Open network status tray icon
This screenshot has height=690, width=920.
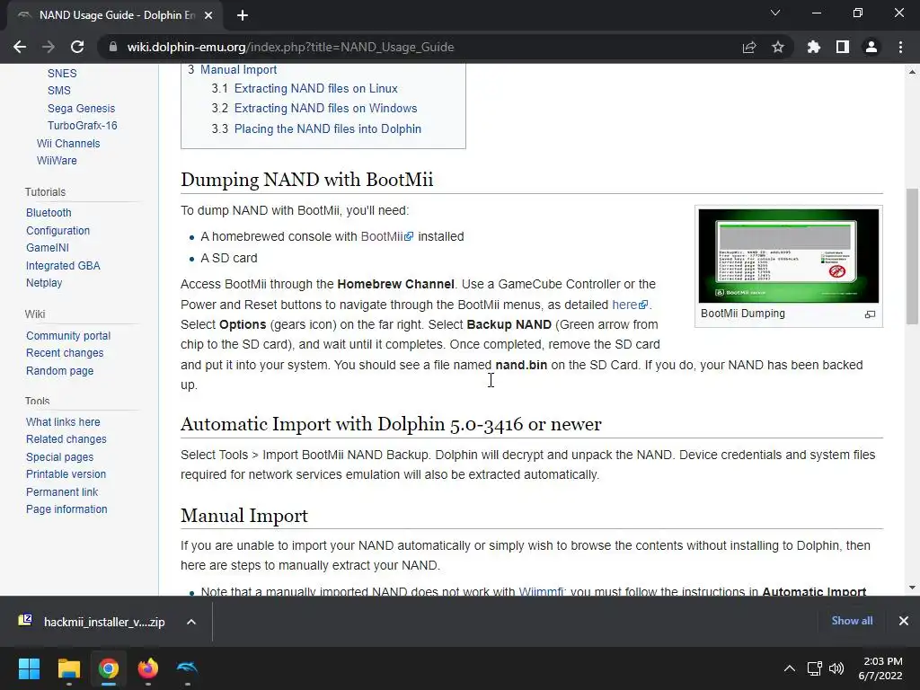[814, 668]
